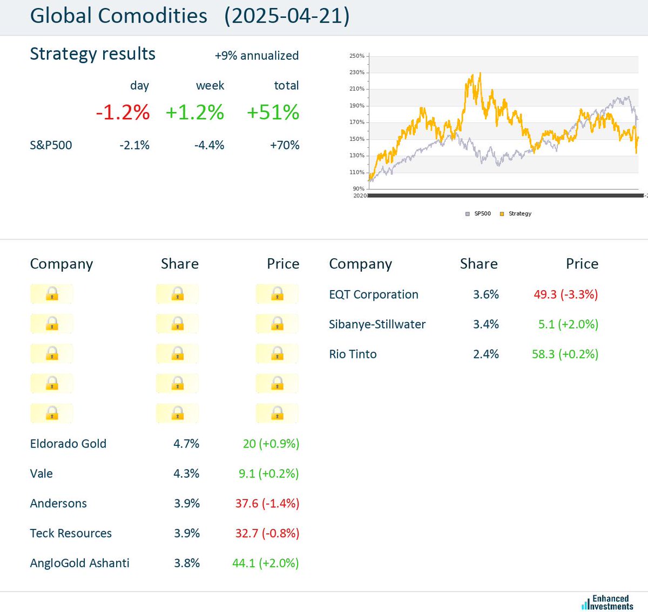This screenshot has height=612, width=648.
Task: Click the +9% annualized label
Action: [256, 56]
